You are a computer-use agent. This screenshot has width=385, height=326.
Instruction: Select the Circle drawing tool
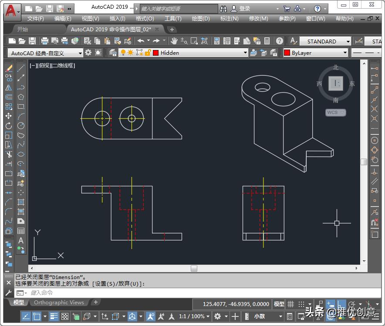click(21, 125)
